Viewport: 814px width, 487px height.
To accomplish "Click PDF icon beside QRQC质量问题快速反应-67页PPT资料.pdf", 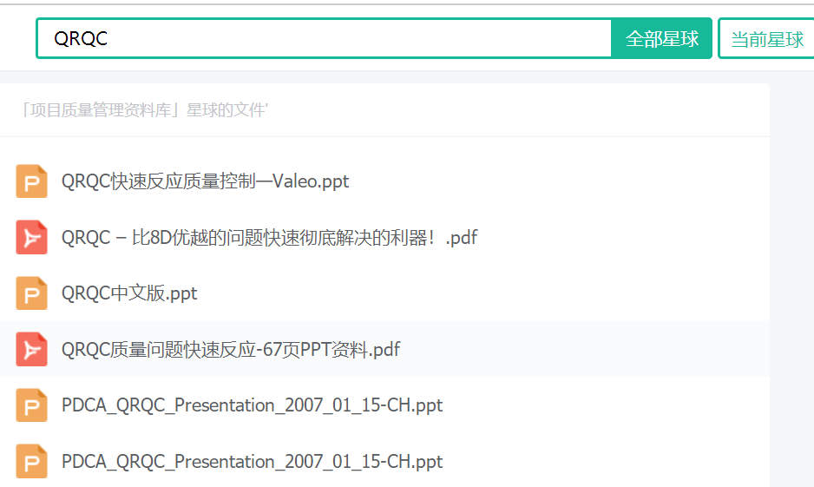I will click(31, 350).
